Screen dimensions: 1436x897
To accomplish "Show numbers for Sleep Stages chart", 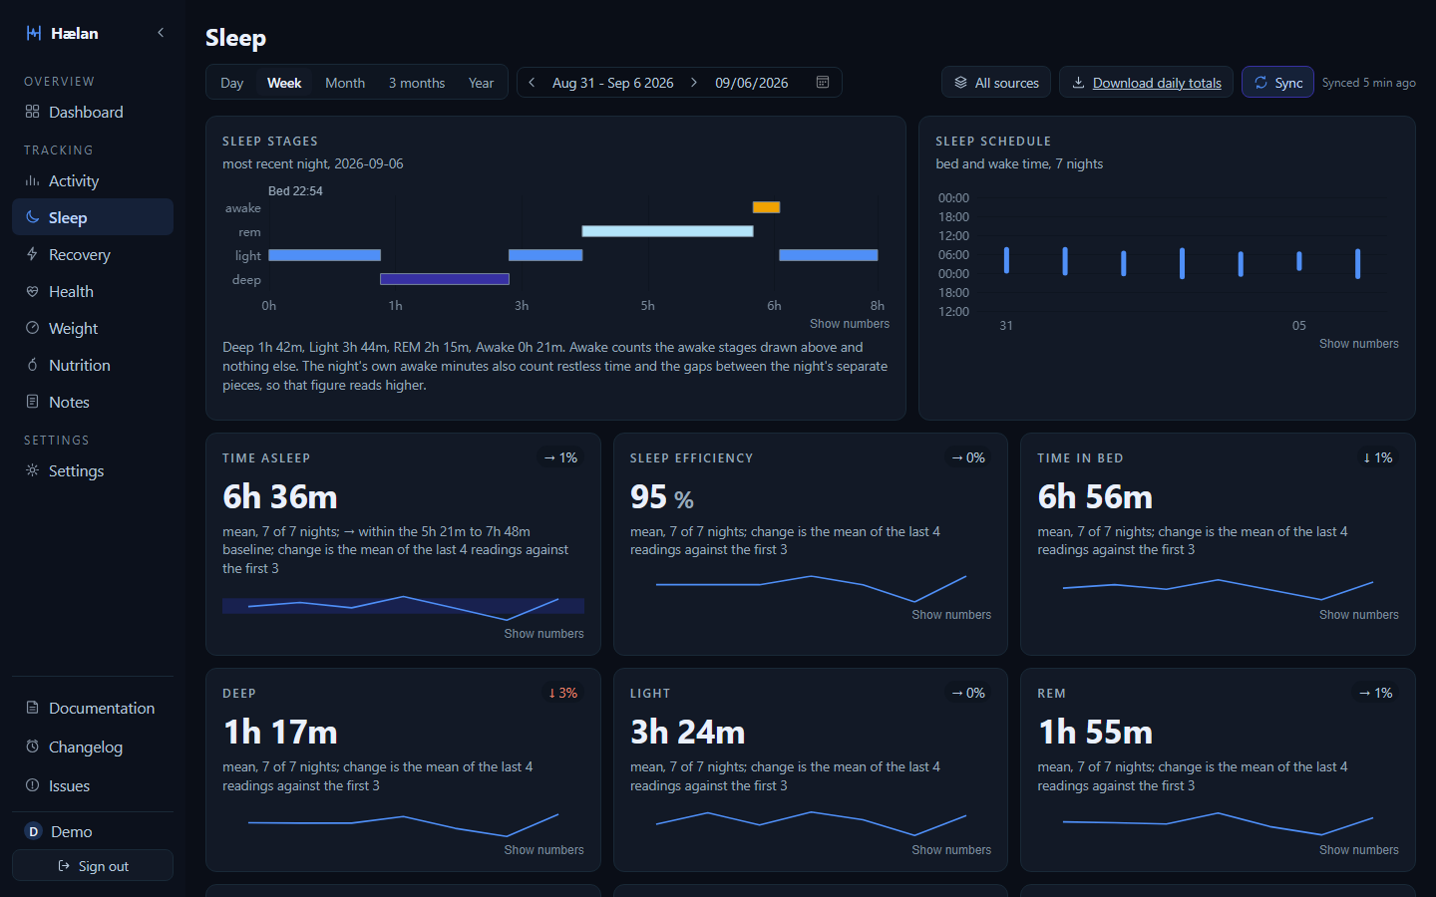I will pos(850,324).
